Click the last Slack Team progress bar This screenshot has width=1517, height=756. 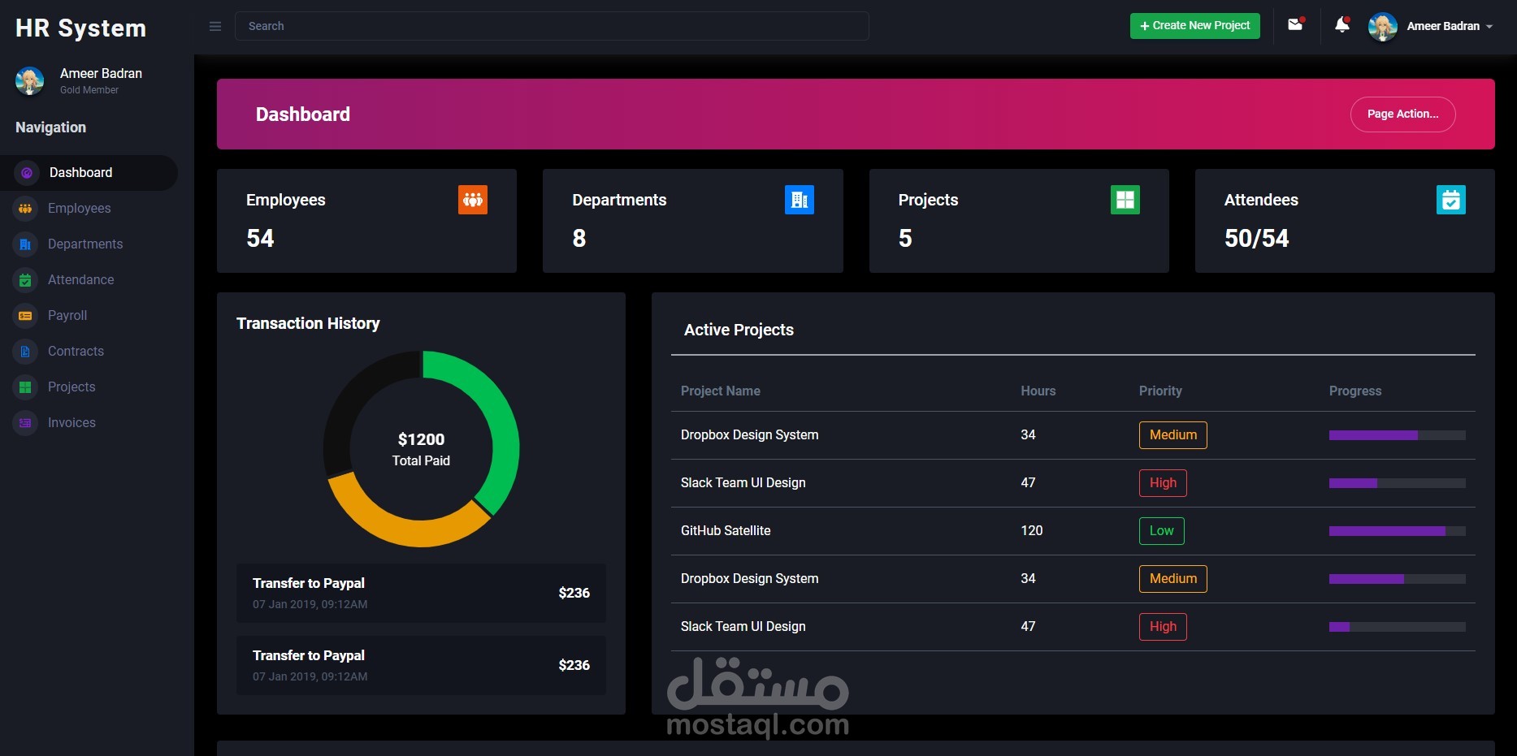pyautogui.click(x=1398, y=627)
